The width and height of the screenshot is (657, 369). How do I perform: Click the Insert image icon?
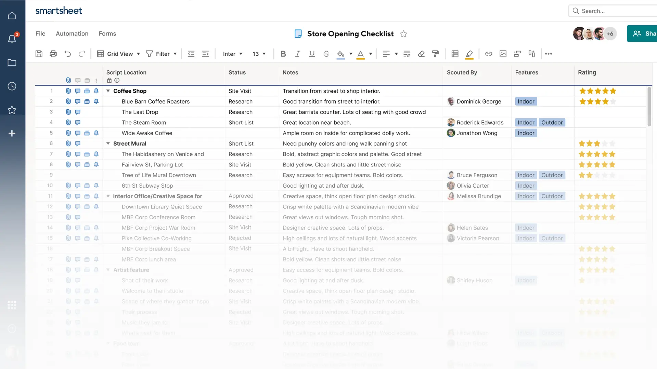point(503,54)
